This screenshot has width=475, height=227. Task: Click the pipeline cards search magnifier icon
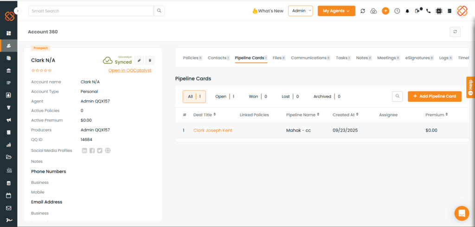point(397,96)
